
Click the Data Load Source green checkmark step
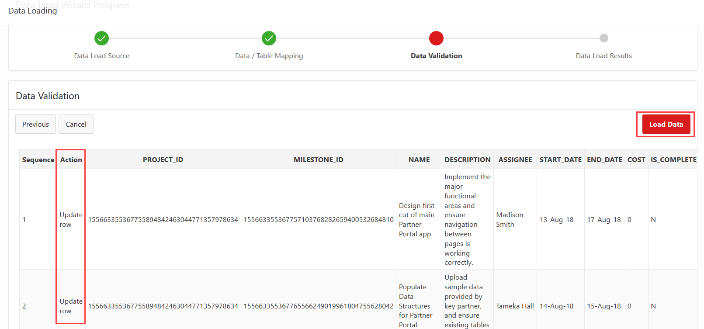101,38
